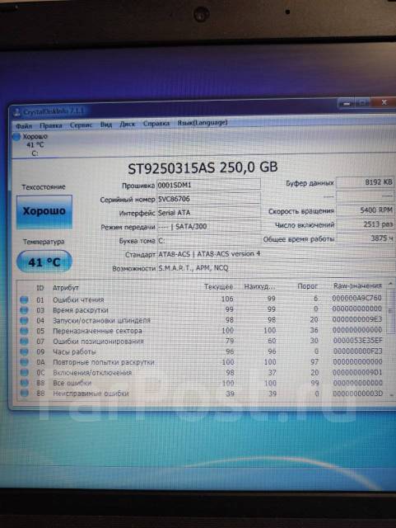The image size is (396, 528).
Task: Click the total work time field 3875 ч
Action: (x=366, y=238)
